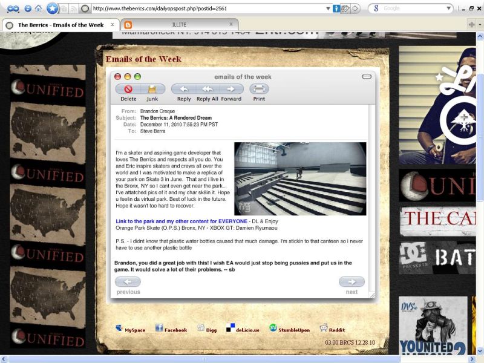This screenshot has width=484, height=363.
Task: Click the RSS feed icon in toolbar
Action: click(x=73, y=8)
